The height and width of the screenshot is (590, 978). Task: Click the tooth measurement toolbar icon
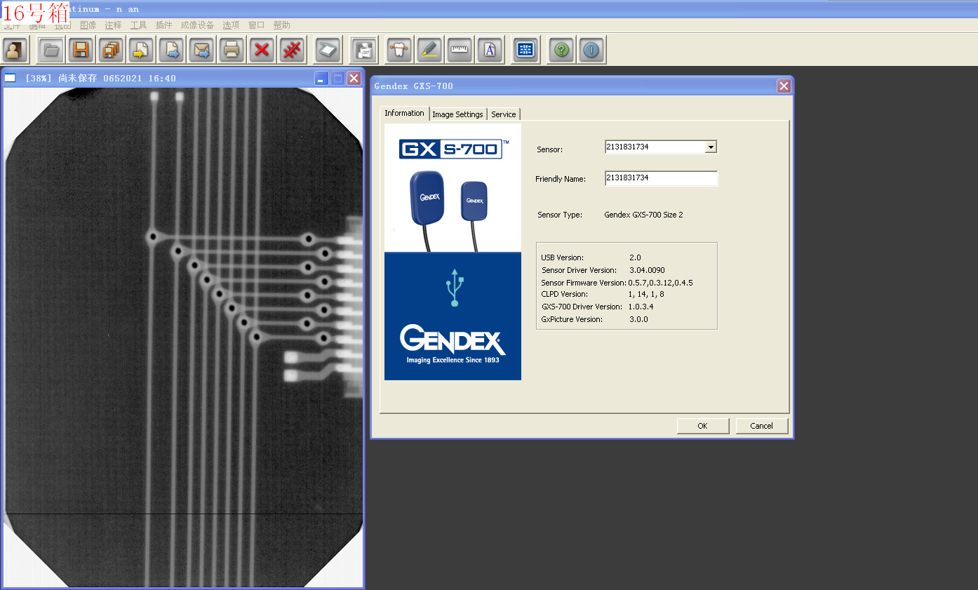[x=399, y=50]
